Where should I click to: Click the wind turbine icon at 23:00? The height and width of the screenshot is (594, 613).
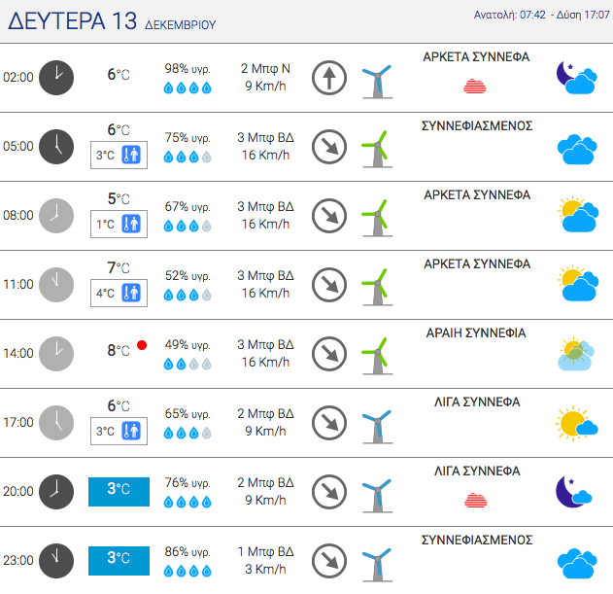point(377,564)
